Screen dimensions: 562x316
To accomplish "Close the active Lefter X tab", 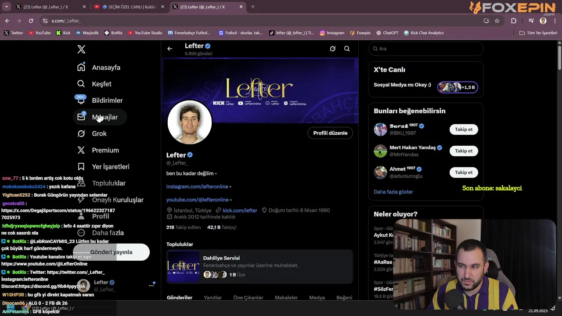I will (241, 7).
